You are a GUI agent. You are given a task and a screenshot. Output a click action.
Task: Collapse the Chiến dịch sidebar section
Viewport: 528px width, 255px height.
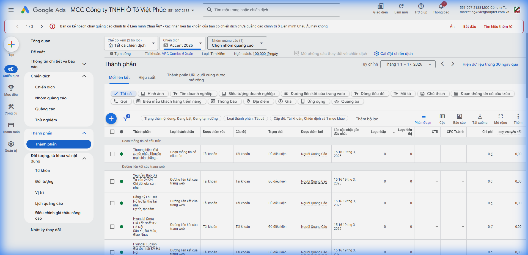coord(84,76)
